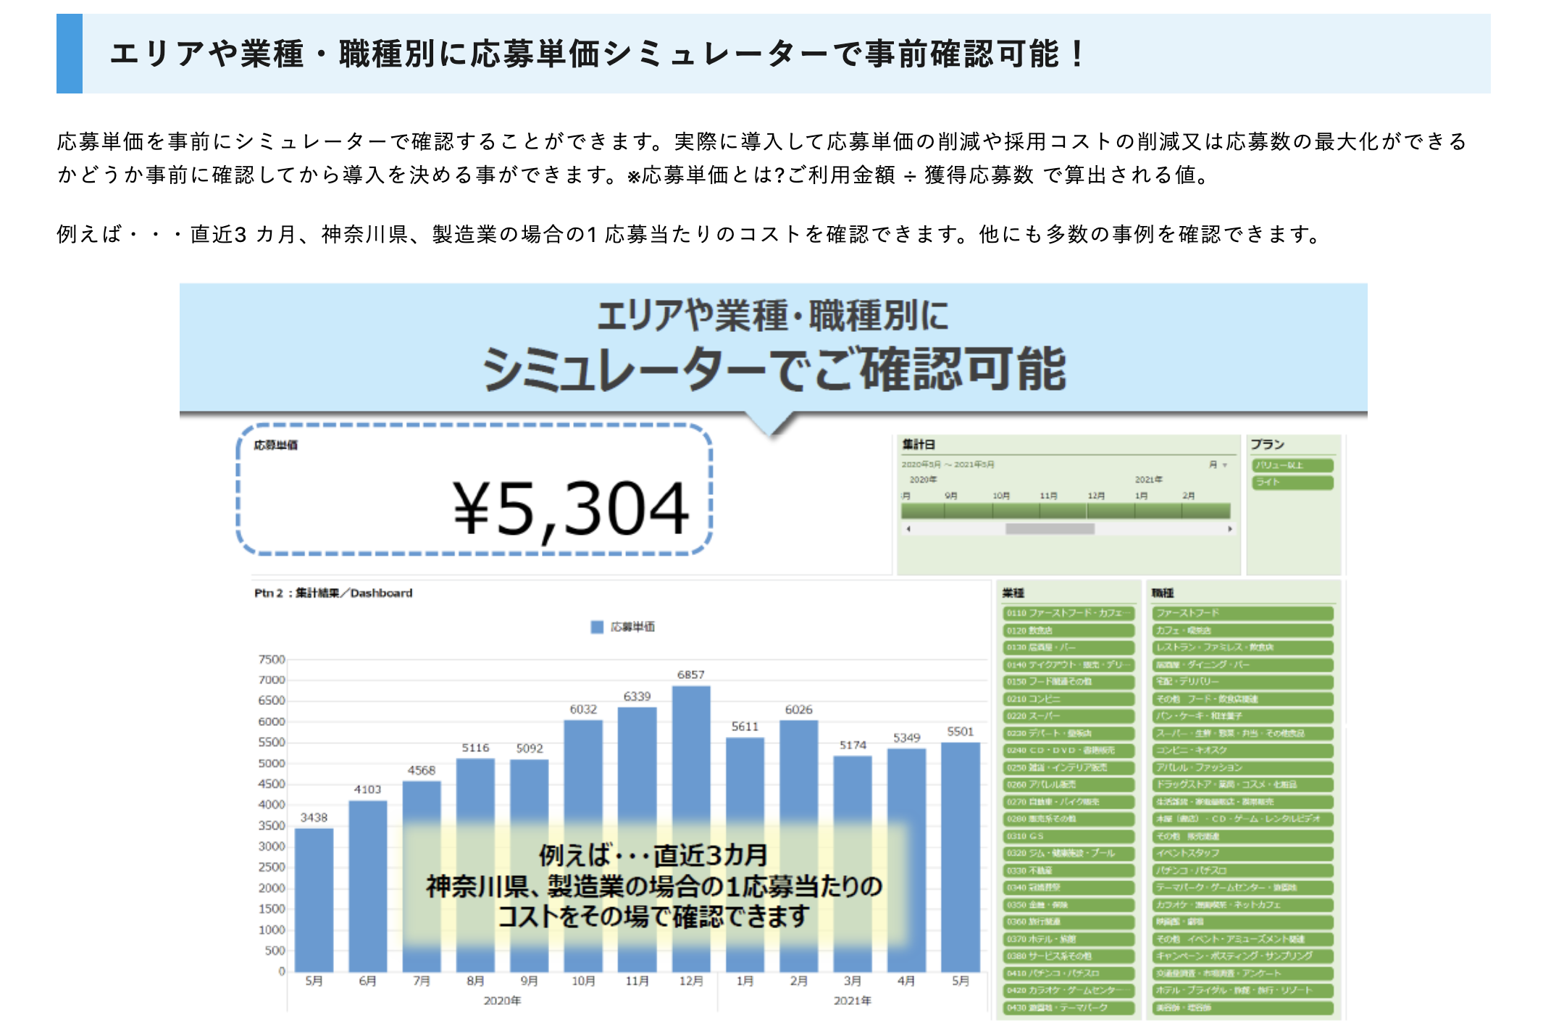This screenshot has width=1543, height=1026.
Task: Open the 月 period unit dropdown
Action: pyautogui.click(x=1218, y=464)
